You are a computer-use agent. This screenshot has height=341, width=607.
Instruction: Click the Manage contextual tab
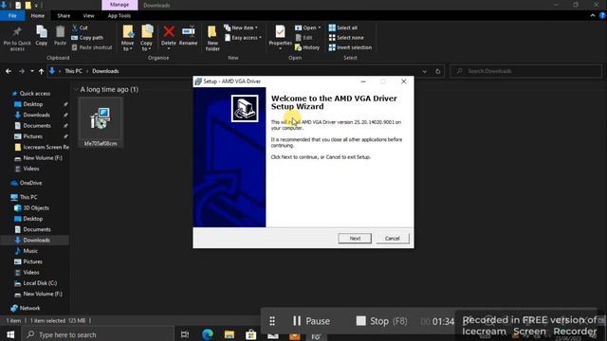tap(120, 5)
